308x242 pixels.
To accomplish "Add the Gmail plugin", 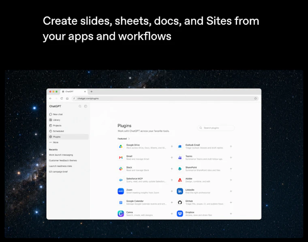I will point(172,158).
